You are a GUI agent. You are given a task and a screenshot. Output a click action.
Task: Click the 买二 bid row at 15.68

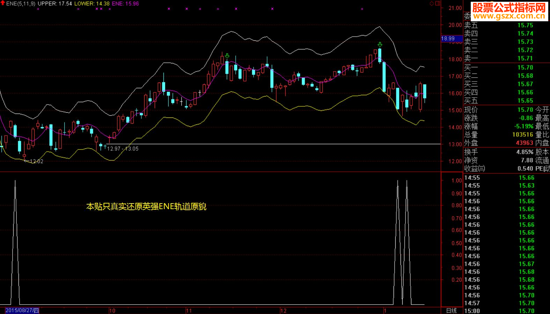[499, 76]
